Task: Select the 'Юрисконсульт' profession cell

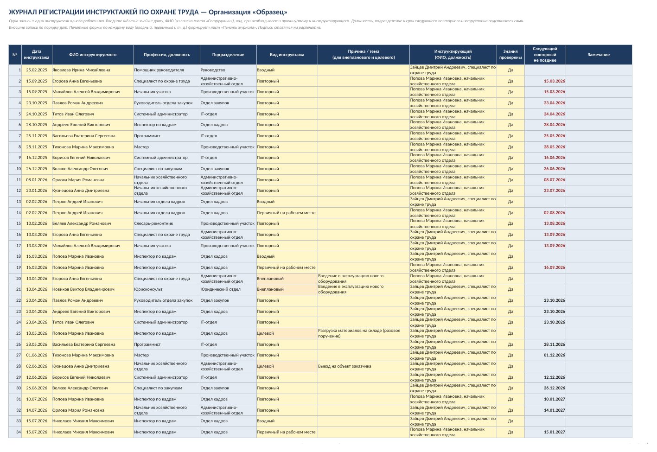Action: click(x=167, y=289)
